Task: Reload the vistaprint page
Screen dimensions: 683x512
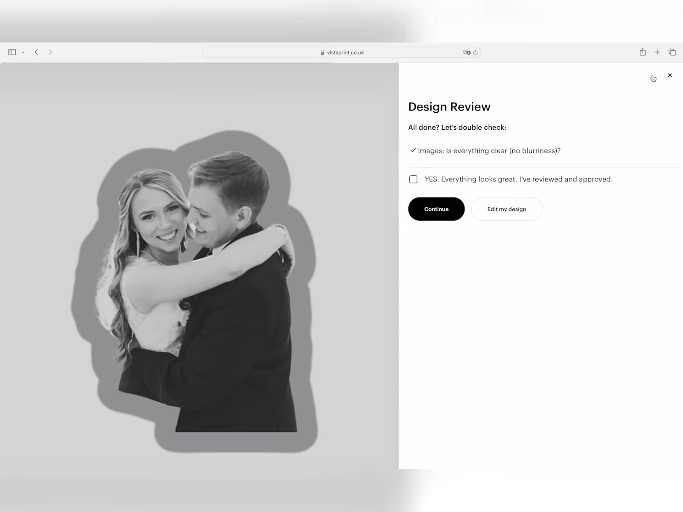Action: 475,52
